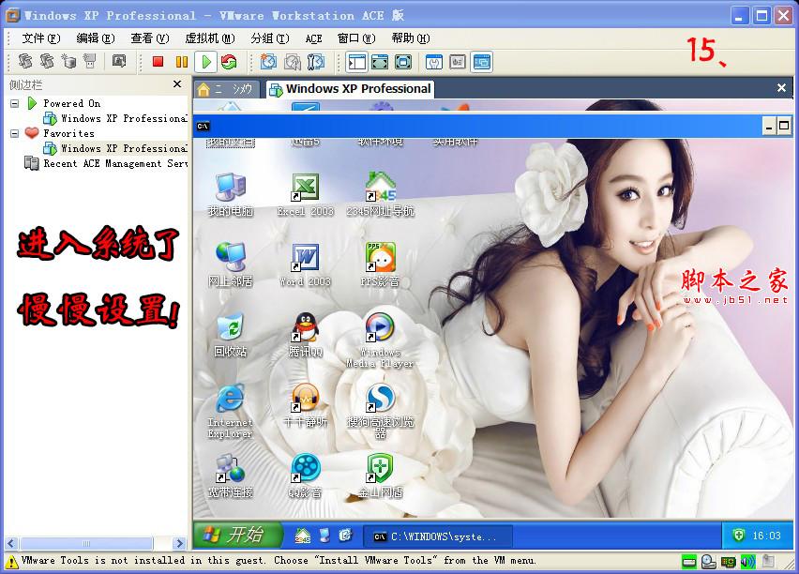
Task: Click the guest 开始 Start button
Action: (237, 535)
